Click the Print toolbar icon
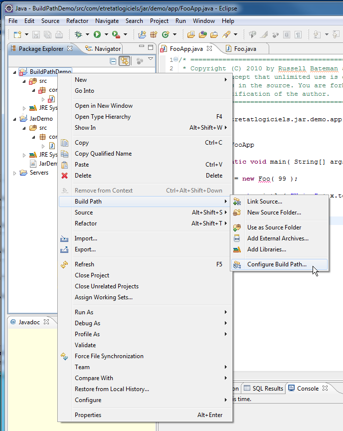 59,34
